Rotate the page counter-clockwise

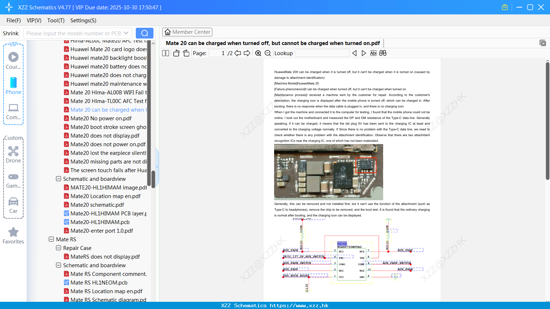pos(176,53)
